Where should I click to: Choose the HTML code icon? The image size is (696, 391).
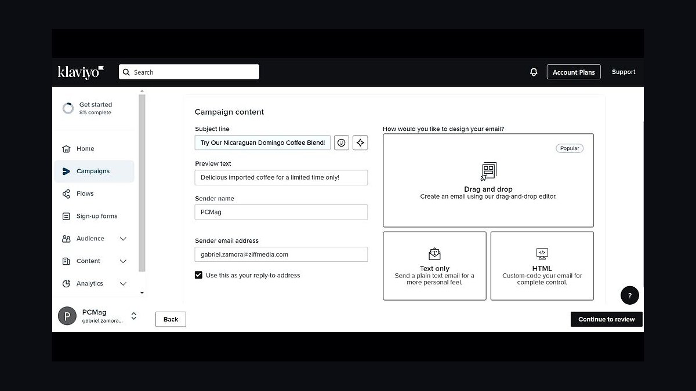click(x=542, y=254)
